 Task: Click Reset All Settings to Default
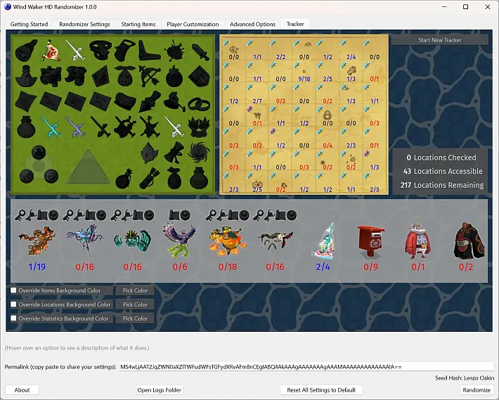coord(321,390)
